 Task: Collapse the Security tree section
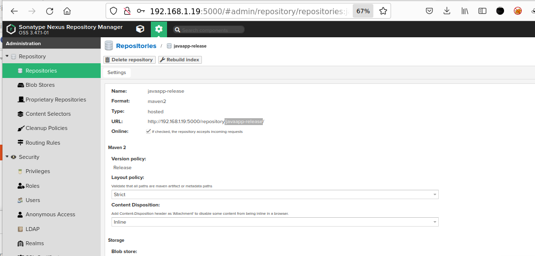pos(7,156)
